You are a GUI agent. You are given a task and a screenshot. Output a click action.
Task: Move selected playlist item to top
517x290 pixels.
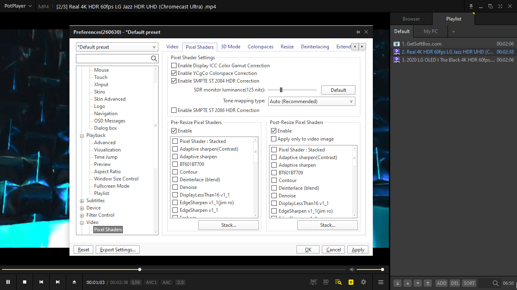[397, 283]
